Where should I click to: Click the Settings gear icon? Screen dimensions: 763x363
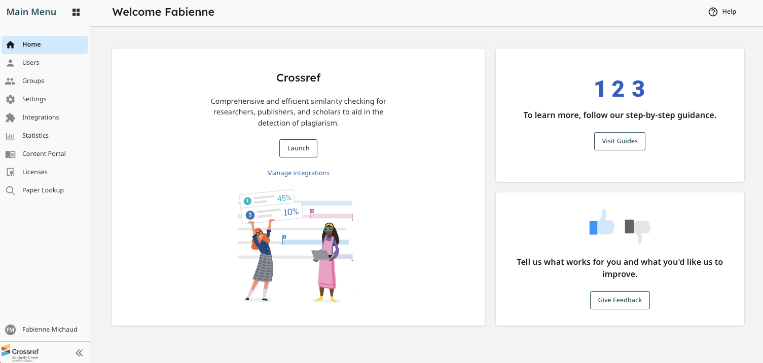click(10, 99)
